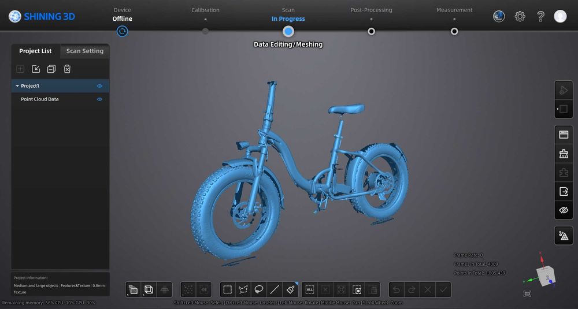Click the cutting plane tool icon
The height and width of the screenshot is (309, 578).
pyautogui.click(x=164, y=290)
